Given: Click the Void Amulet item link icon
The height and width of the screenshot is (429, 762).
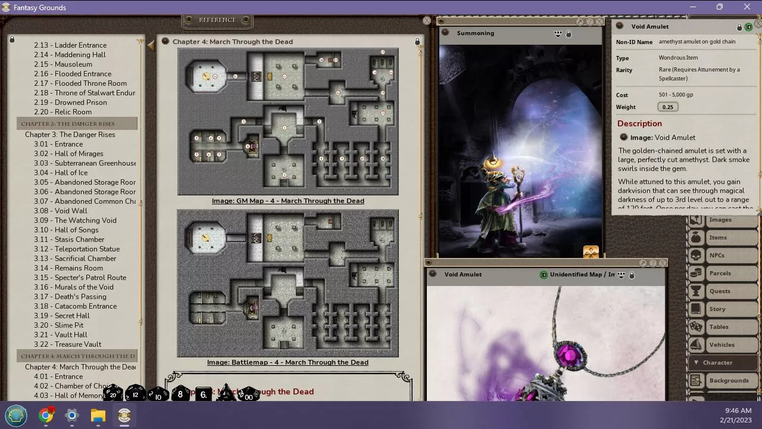Looking at the screenshot, I should (x=620, y=26).
